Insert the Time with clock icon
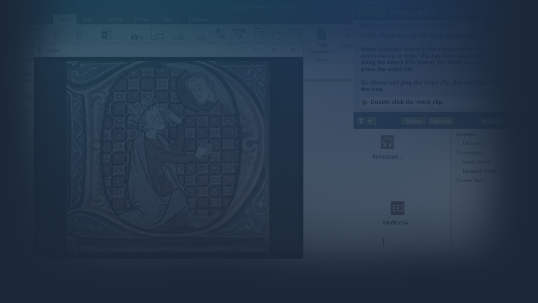Viewport: 538px width, 303px height. pos(277,34)
